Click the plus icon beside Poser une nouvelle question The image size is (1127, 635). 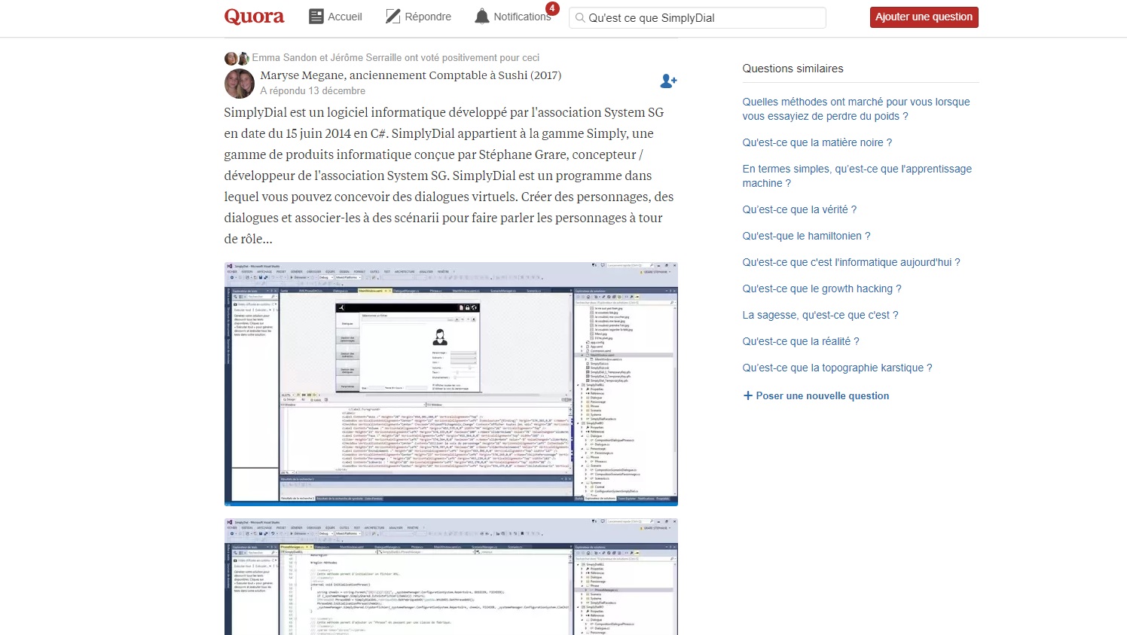[748, 395]
